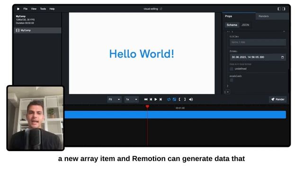Open the 1x playback speed dropdown

(x=132, y=100)
